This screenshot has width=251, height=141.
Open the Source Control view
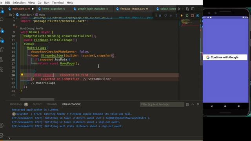coord(2,30)
